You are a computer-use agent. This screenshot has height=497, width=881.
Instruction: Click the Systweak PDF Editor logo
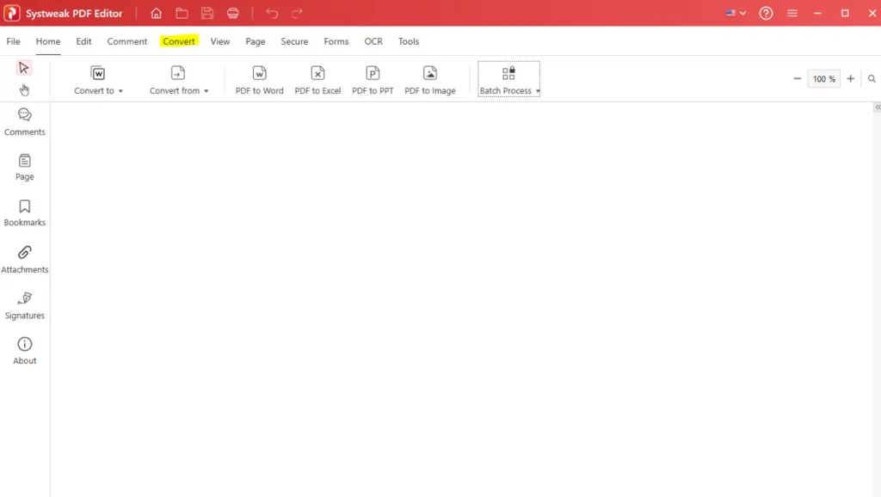(12, 13)
